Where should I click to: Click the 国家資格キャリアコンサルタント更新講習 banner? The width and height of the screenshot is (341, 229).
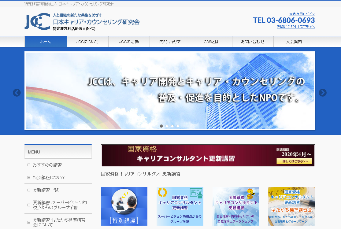208,156
